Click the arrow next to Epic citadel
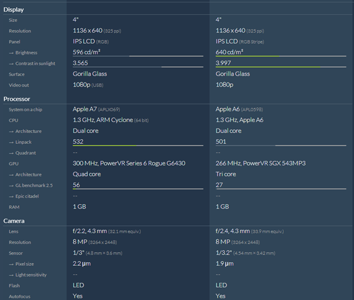 pos(11,196)
